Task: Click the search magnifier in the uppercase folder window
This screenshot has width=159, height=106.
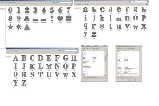Action: coord(78,50)
